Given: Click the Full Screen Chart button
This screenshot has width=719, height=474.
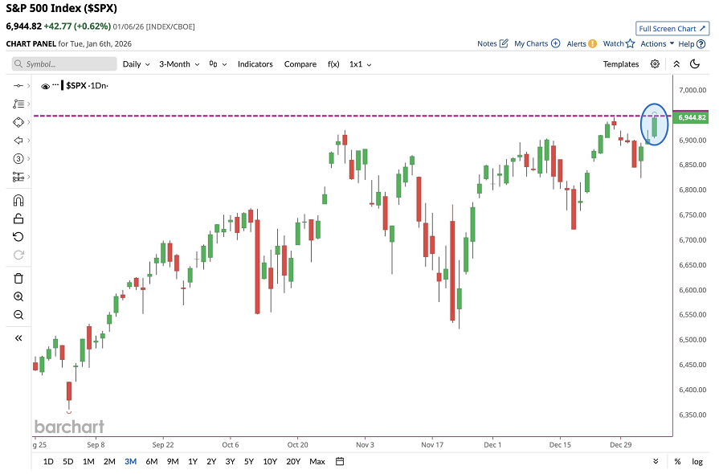Looking at the screenshot, I should (672, 27).
